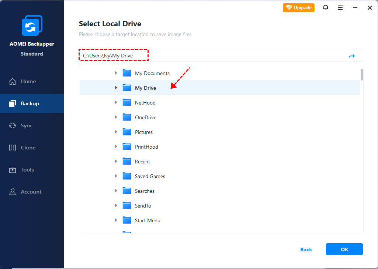Image resolution: width=378 pixels, height=269 pixels.
Task: Expand the OneDrive folder node
Action: click(x=116, y=117)
